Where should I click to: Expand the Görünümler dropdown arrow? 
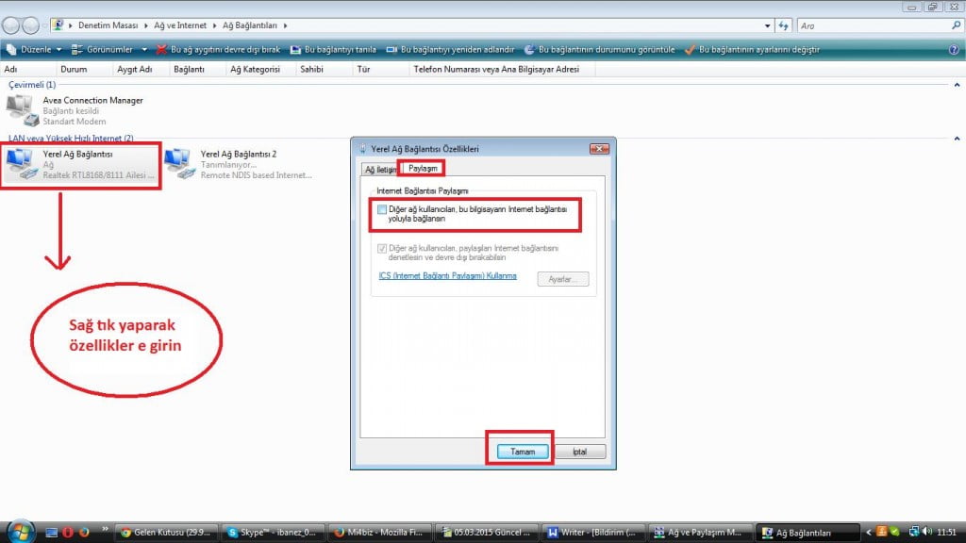tap(144, 49)
